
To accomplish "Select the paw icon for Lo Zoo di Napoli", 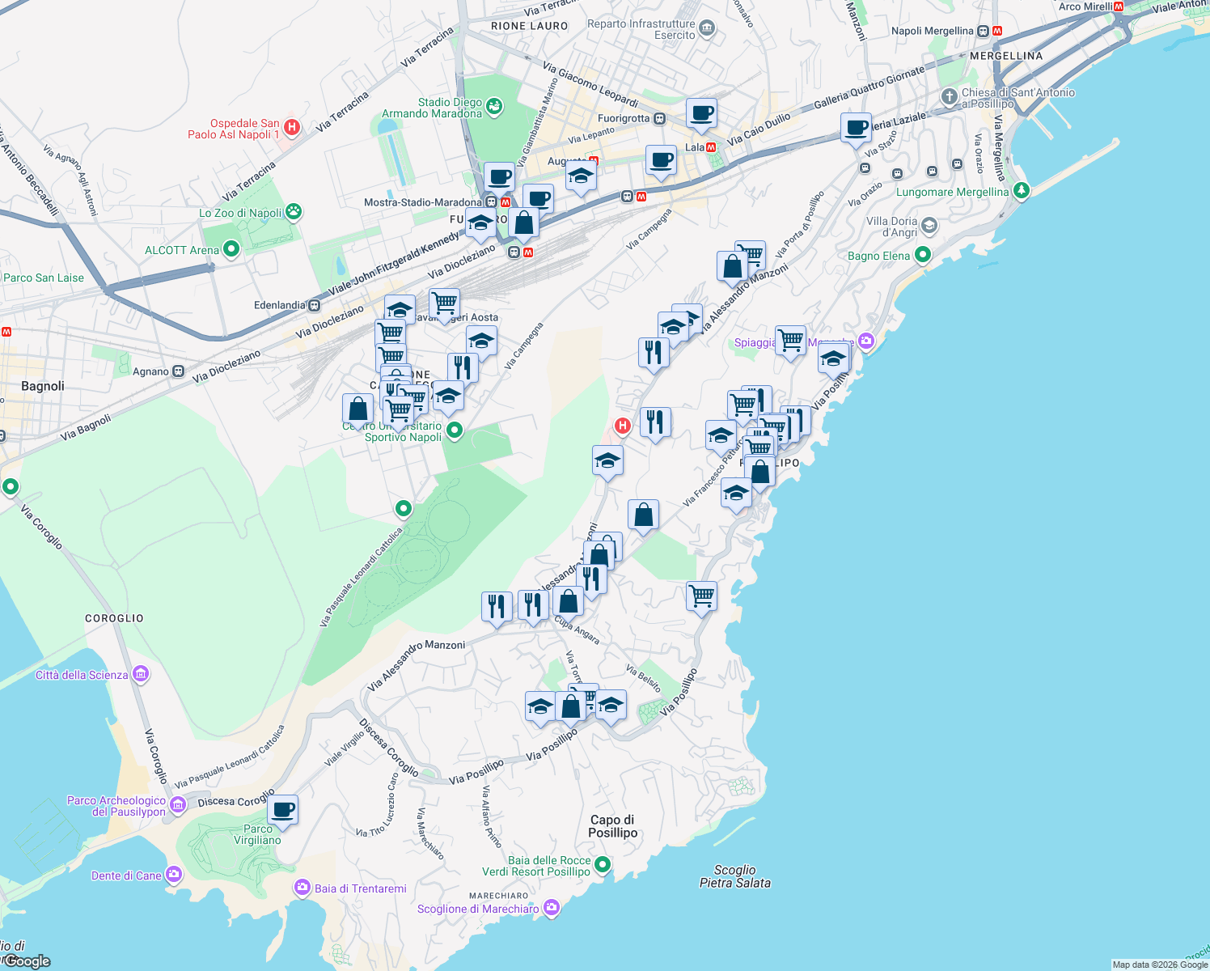I will tap(293, 211).
